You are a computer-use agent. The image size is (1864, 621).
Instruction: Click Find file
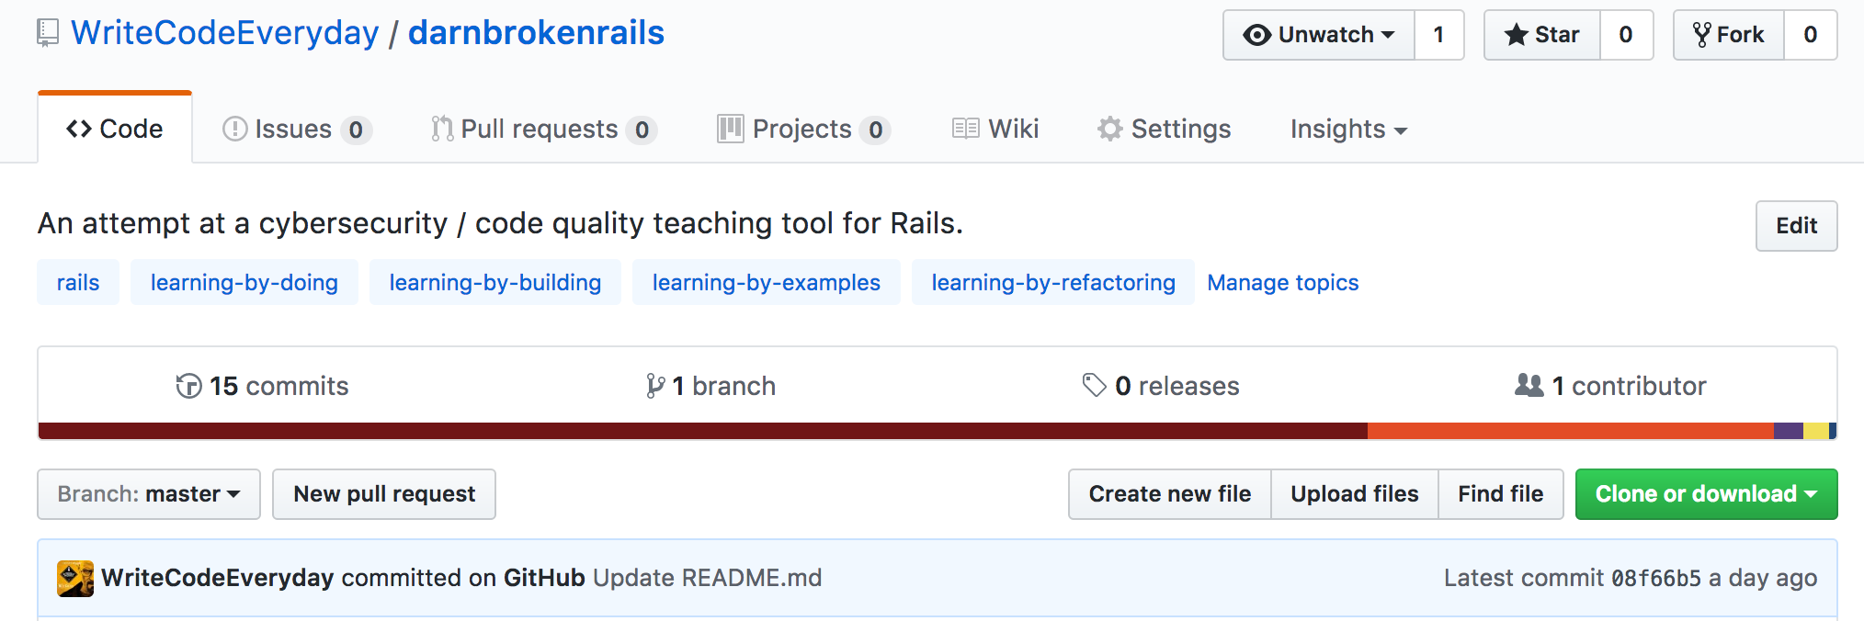(x=1501, y=494)
